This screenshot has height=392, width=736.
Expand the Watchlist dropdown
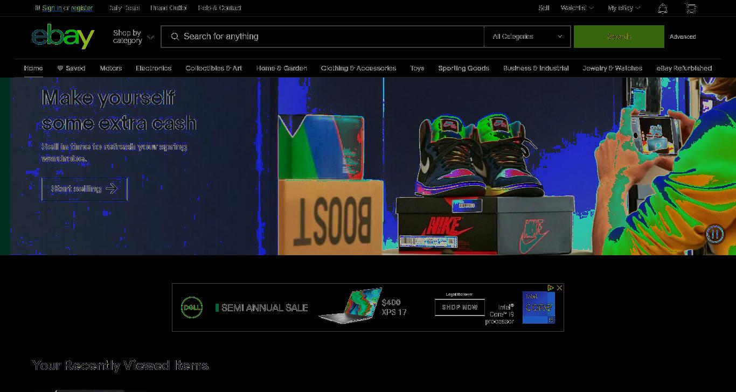tap(577, 8)
